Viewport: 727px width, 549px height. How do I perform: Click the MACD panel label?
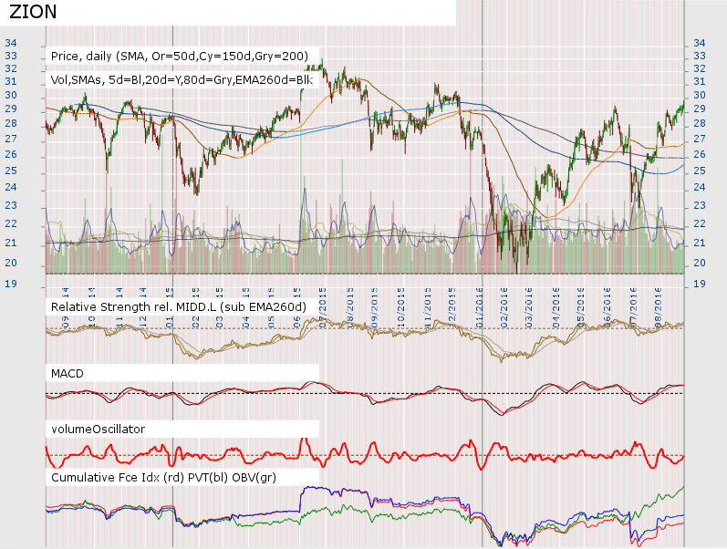[x=68, y=374]
